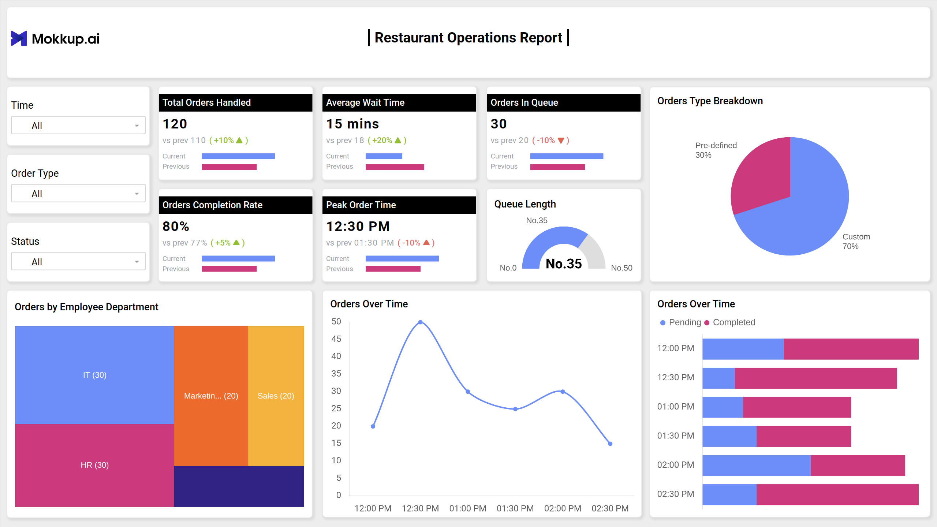The height and width of the screenshot is (527, 937).
Task: Click the 12:00 PM data point on line chart
Action: click(373, 426)
